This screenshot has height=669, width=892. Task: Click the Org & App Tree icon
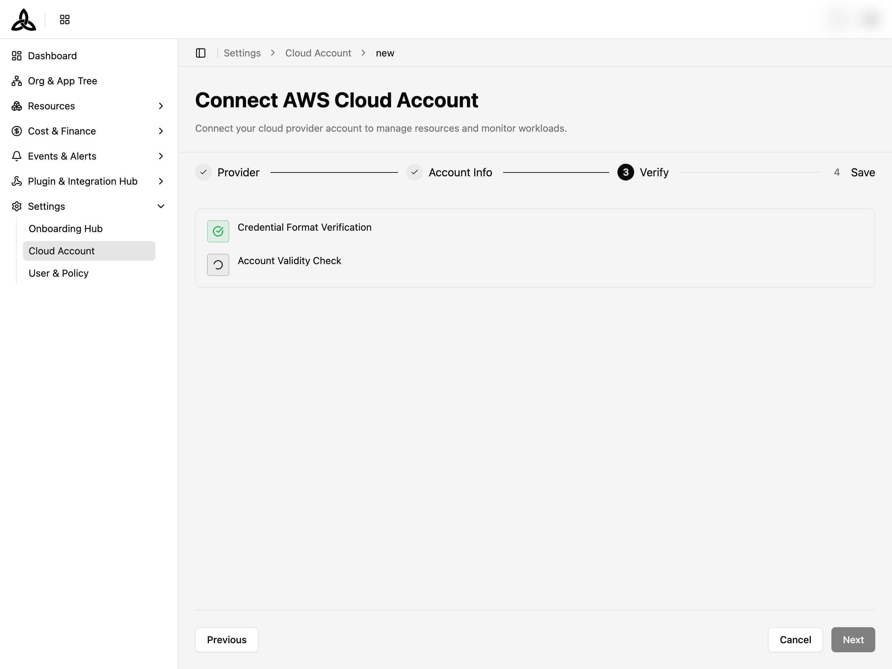16,80
